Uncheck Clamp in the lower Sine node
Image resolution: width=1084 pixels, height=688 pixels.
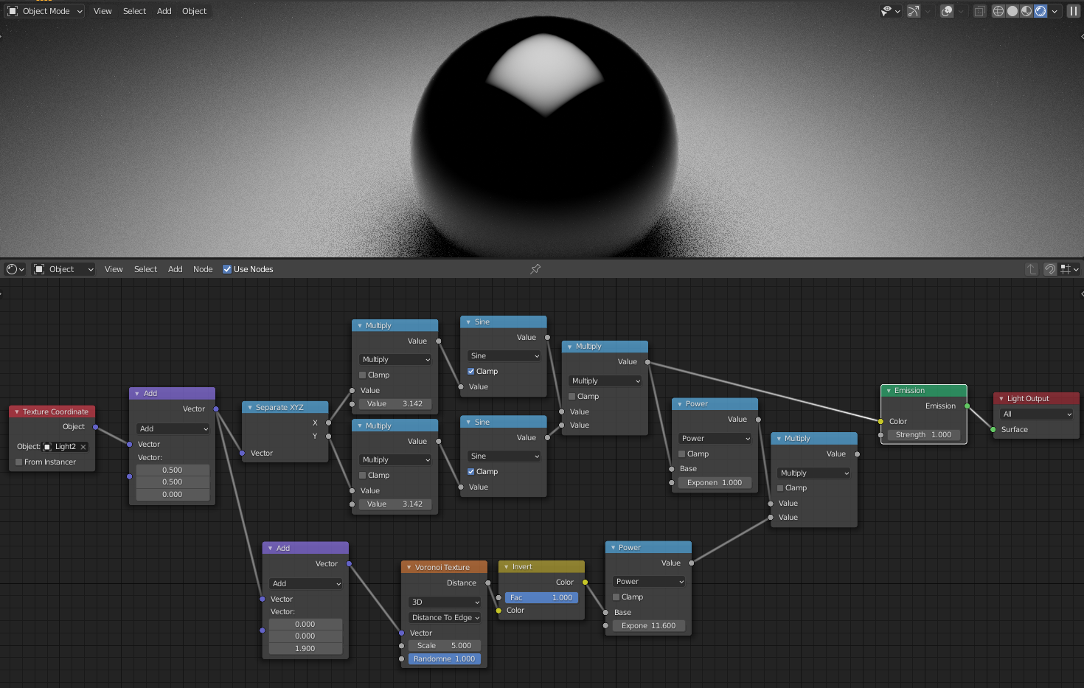click(471, 472)
